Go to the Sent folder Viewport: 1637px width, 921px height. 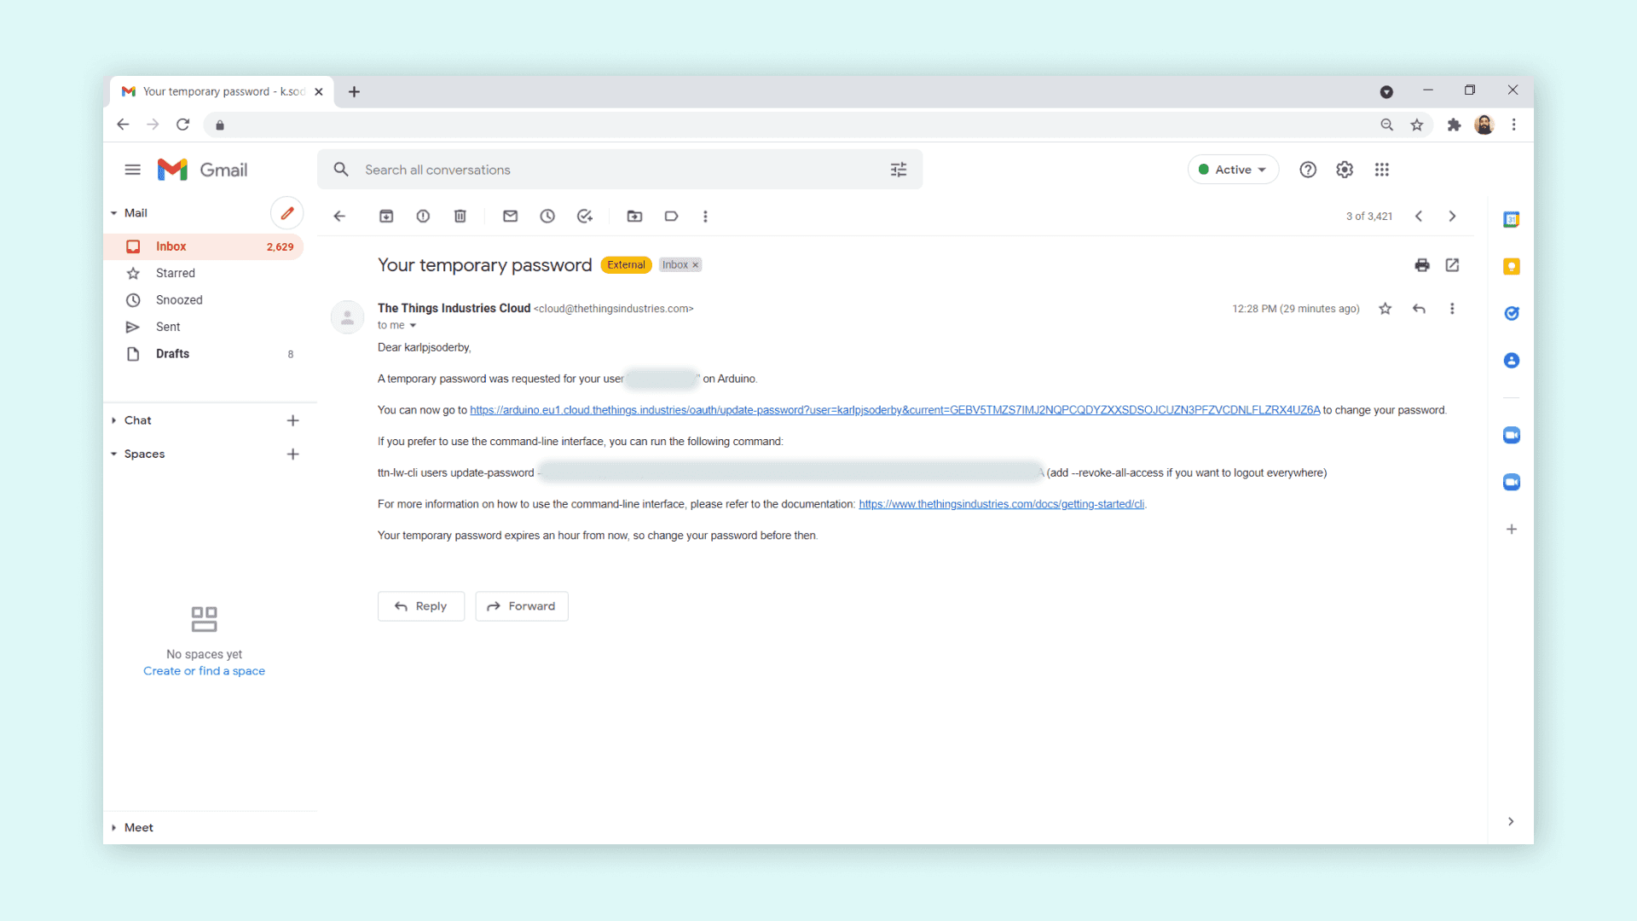coord(168,327)
